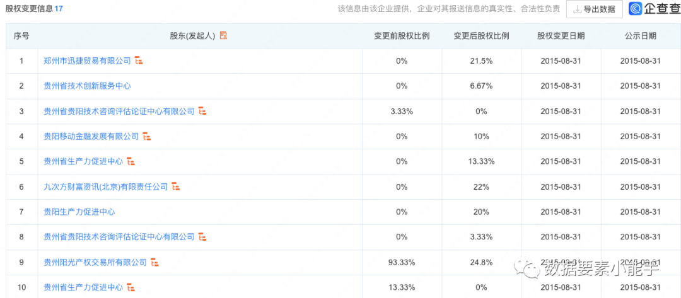Click structure icon next to 贵阳移动金融发展有限公司
The height and width of the screenshot is (298, 681).
click(147, 137)
